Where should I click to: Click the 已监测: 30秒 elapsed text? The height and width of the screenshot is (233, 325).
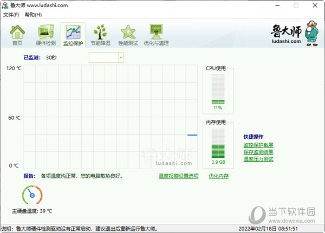click(x=40, y=57)
